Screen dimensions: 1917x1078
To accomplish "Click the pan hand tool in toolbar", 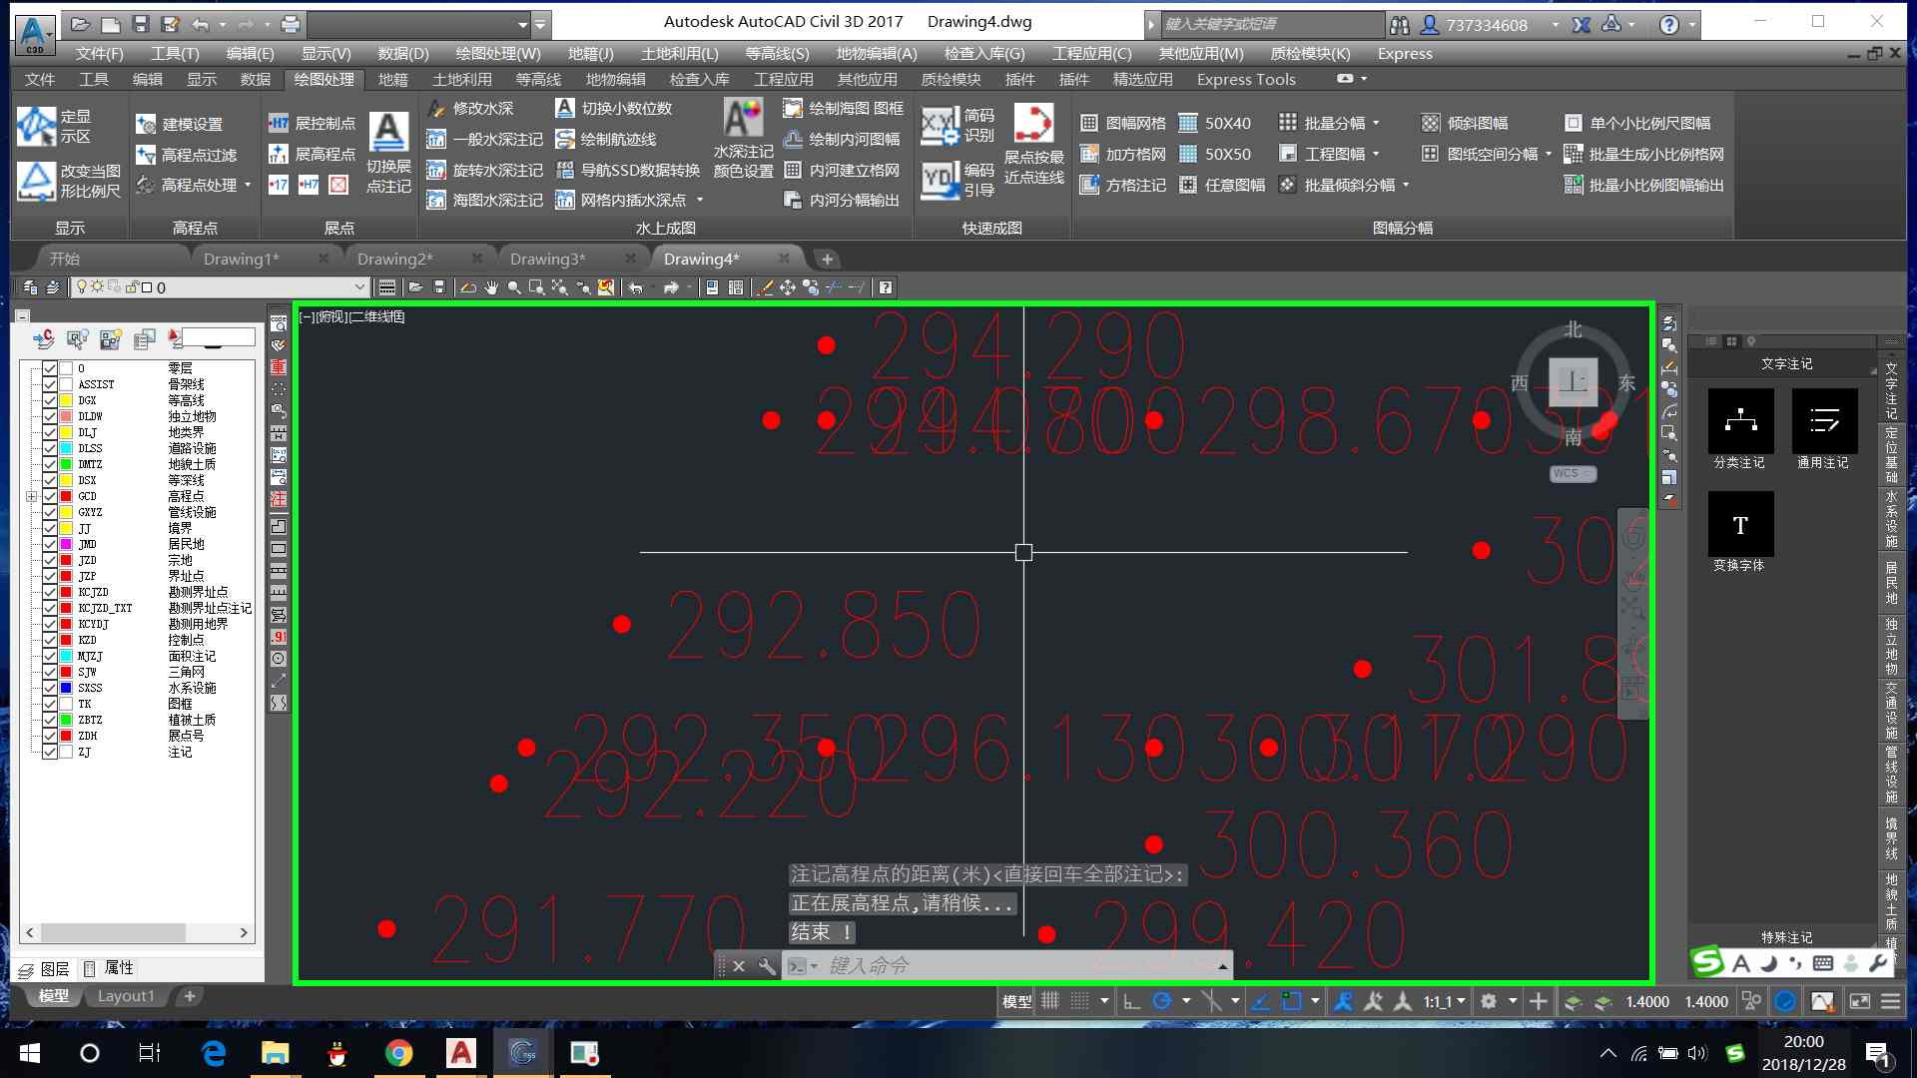I will (x=491, y=287).
